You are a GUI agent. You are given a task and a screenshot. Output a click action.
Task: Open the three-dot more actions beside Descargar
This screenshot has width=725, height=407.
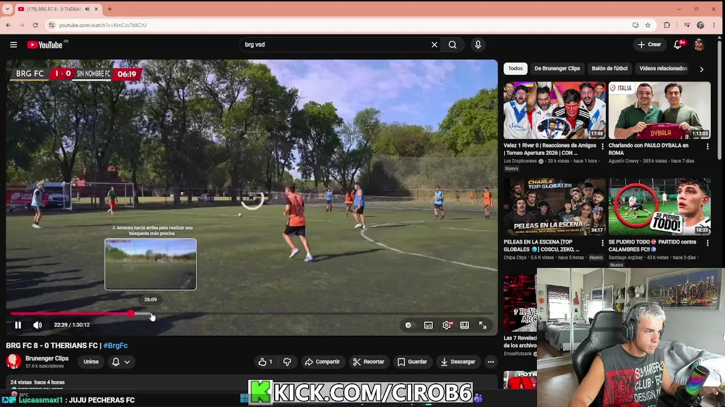[x=491, y=362]
